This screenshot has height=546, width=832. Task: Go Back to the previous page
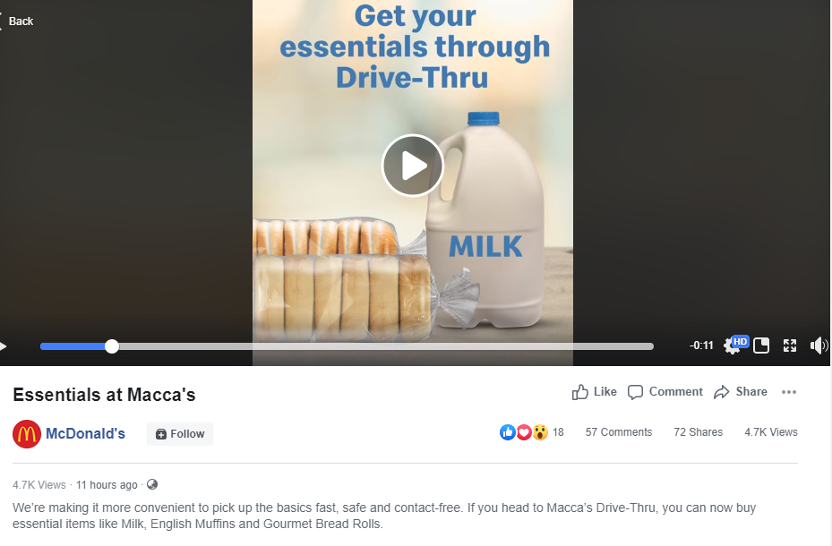point(20,21)
